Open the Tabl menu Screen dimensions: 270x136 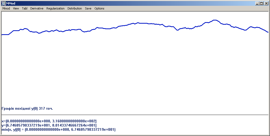click(25, 8)
